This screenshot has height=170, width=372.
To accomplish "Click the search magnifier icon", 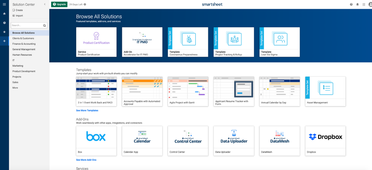I will coord(44,26).
